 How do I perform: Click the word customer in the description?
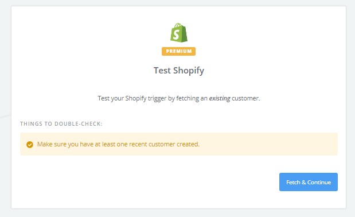coord(245,98)
